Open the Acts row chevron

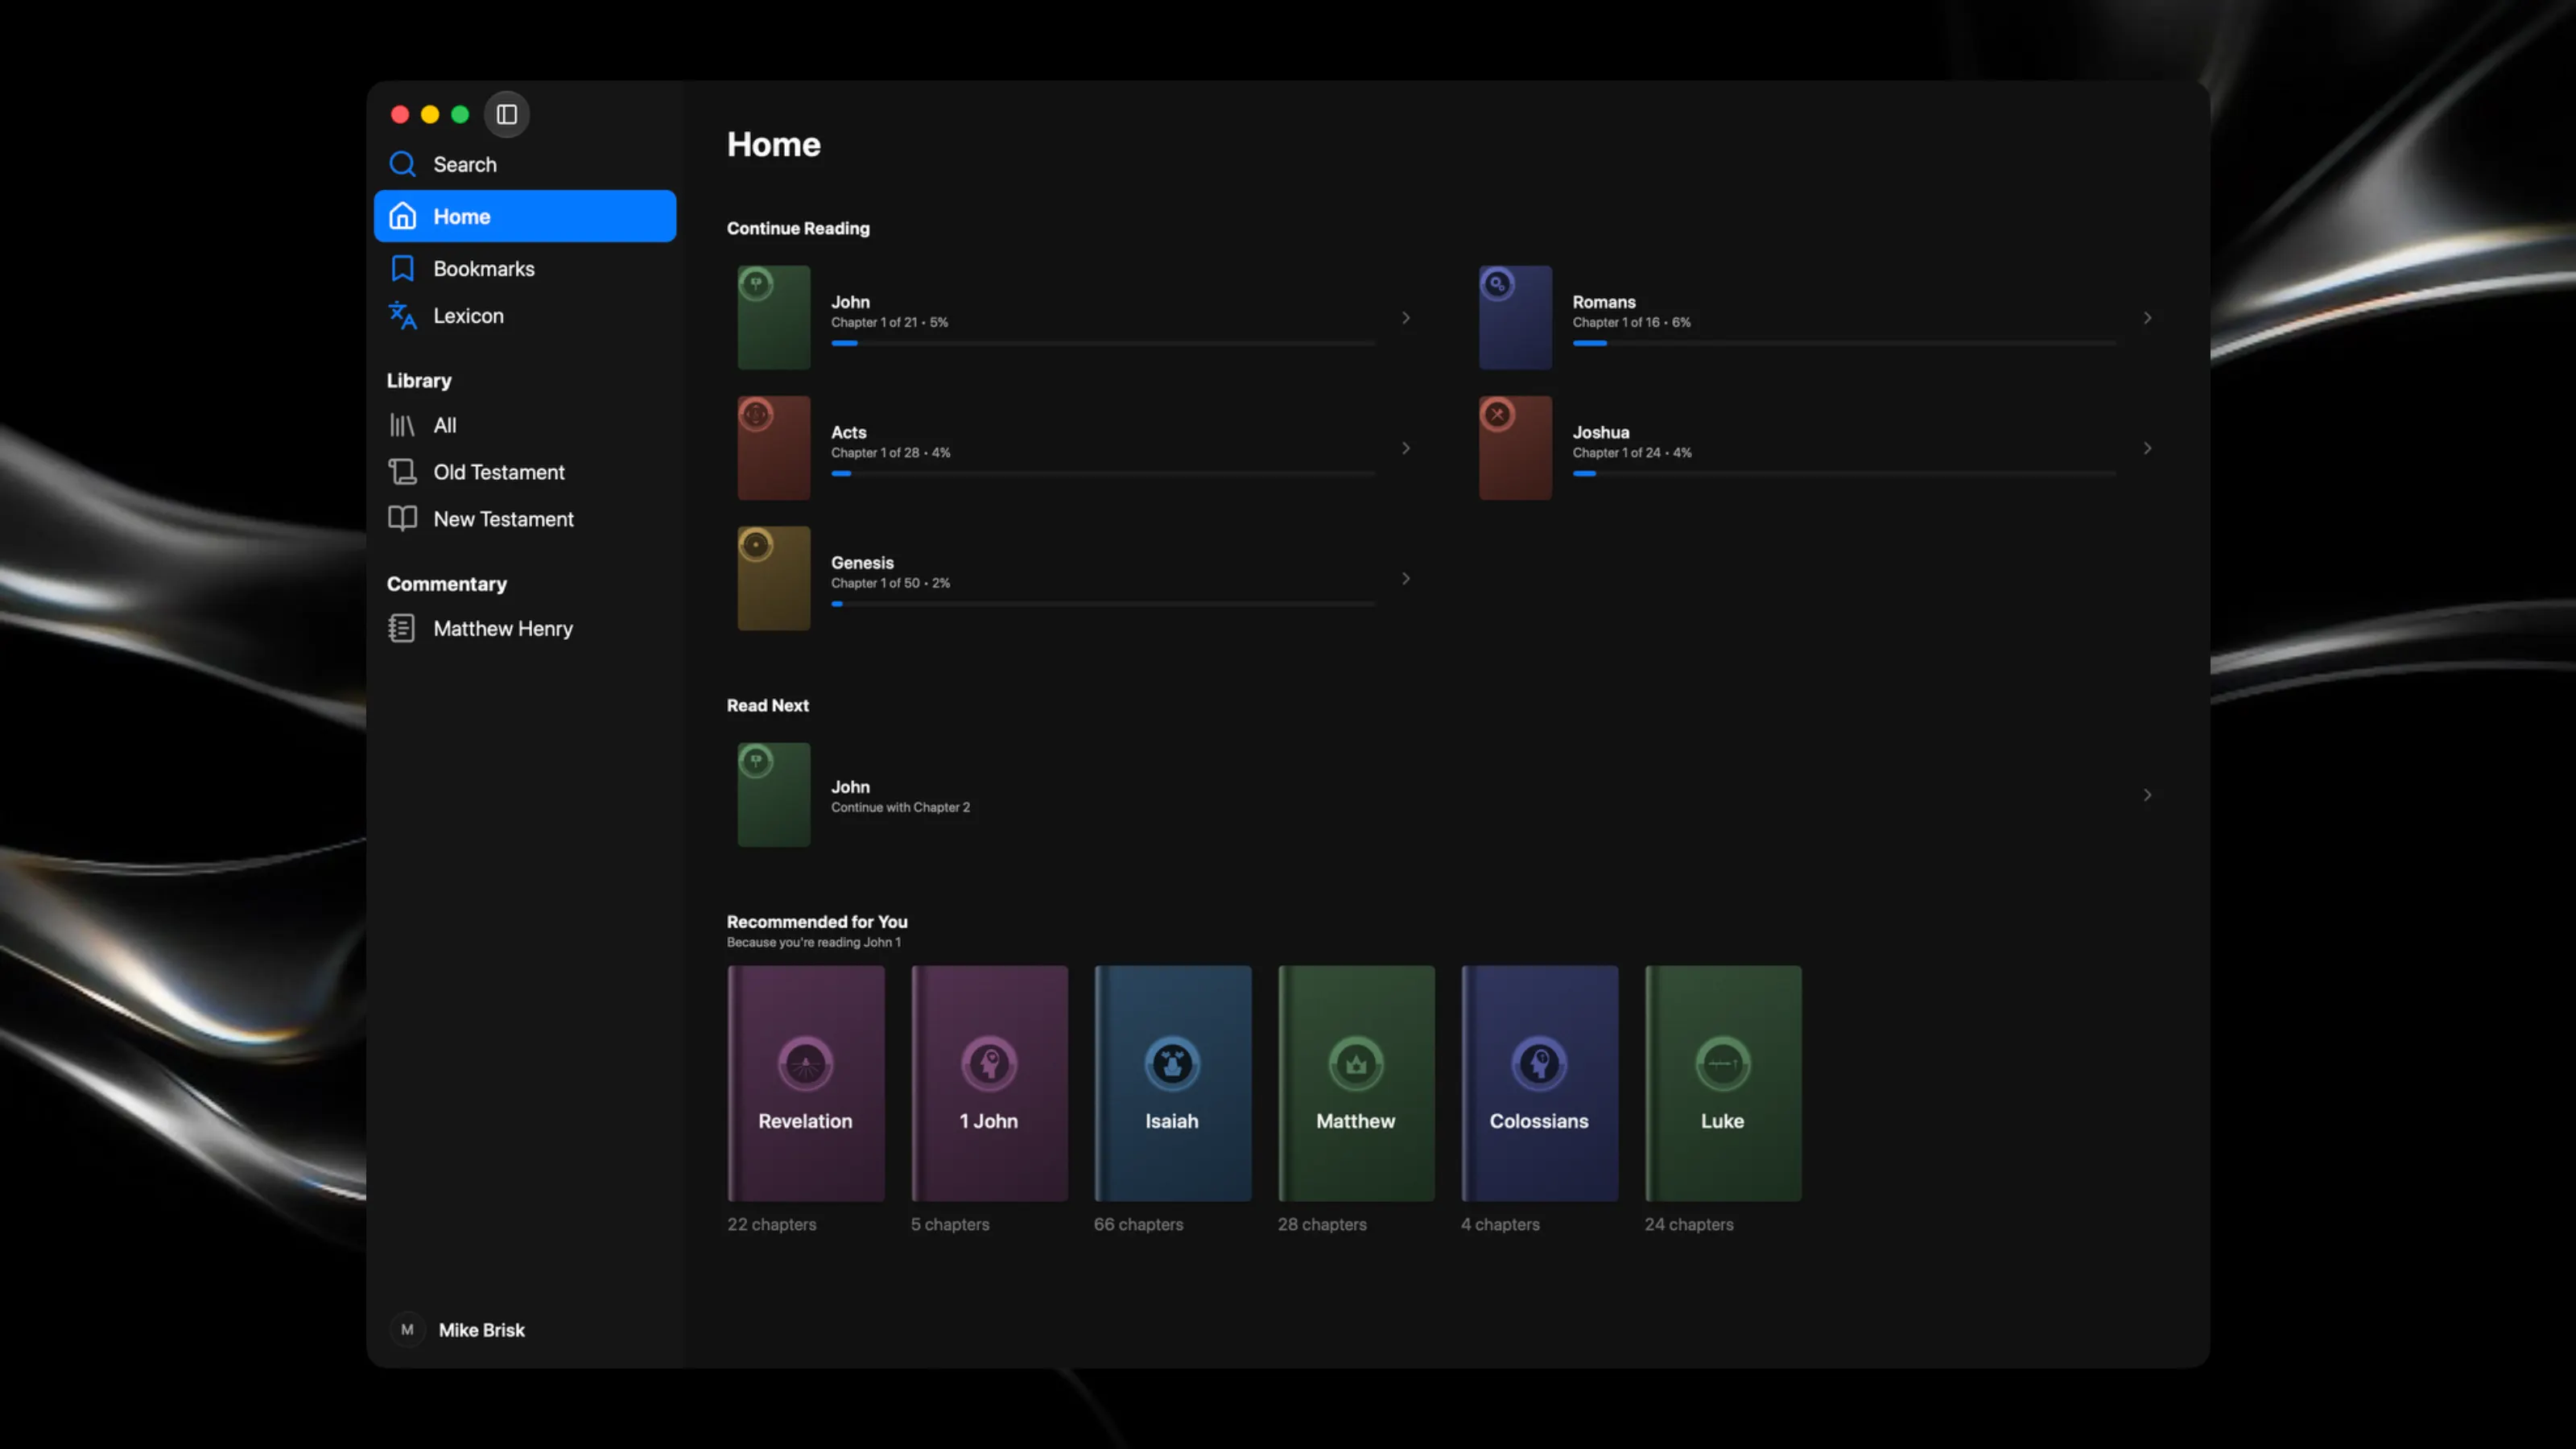(x=1405, y=448)
